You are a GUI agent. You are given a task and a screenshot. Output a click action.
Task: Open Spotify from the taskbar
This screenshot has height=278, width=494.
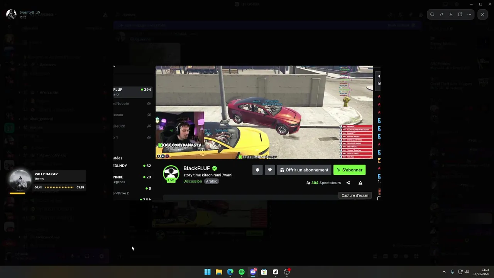(242, 272)
